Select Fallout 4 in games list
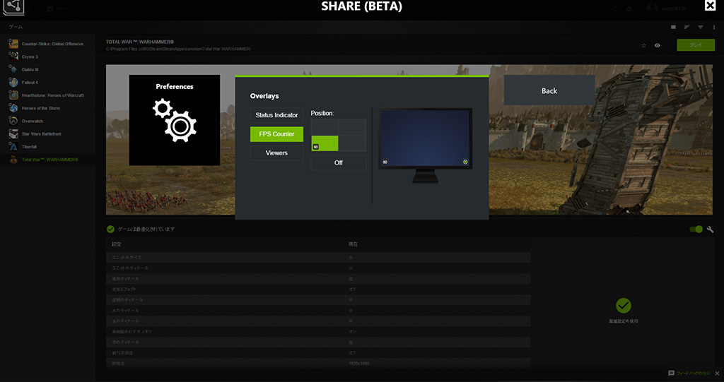 (30, 83)
